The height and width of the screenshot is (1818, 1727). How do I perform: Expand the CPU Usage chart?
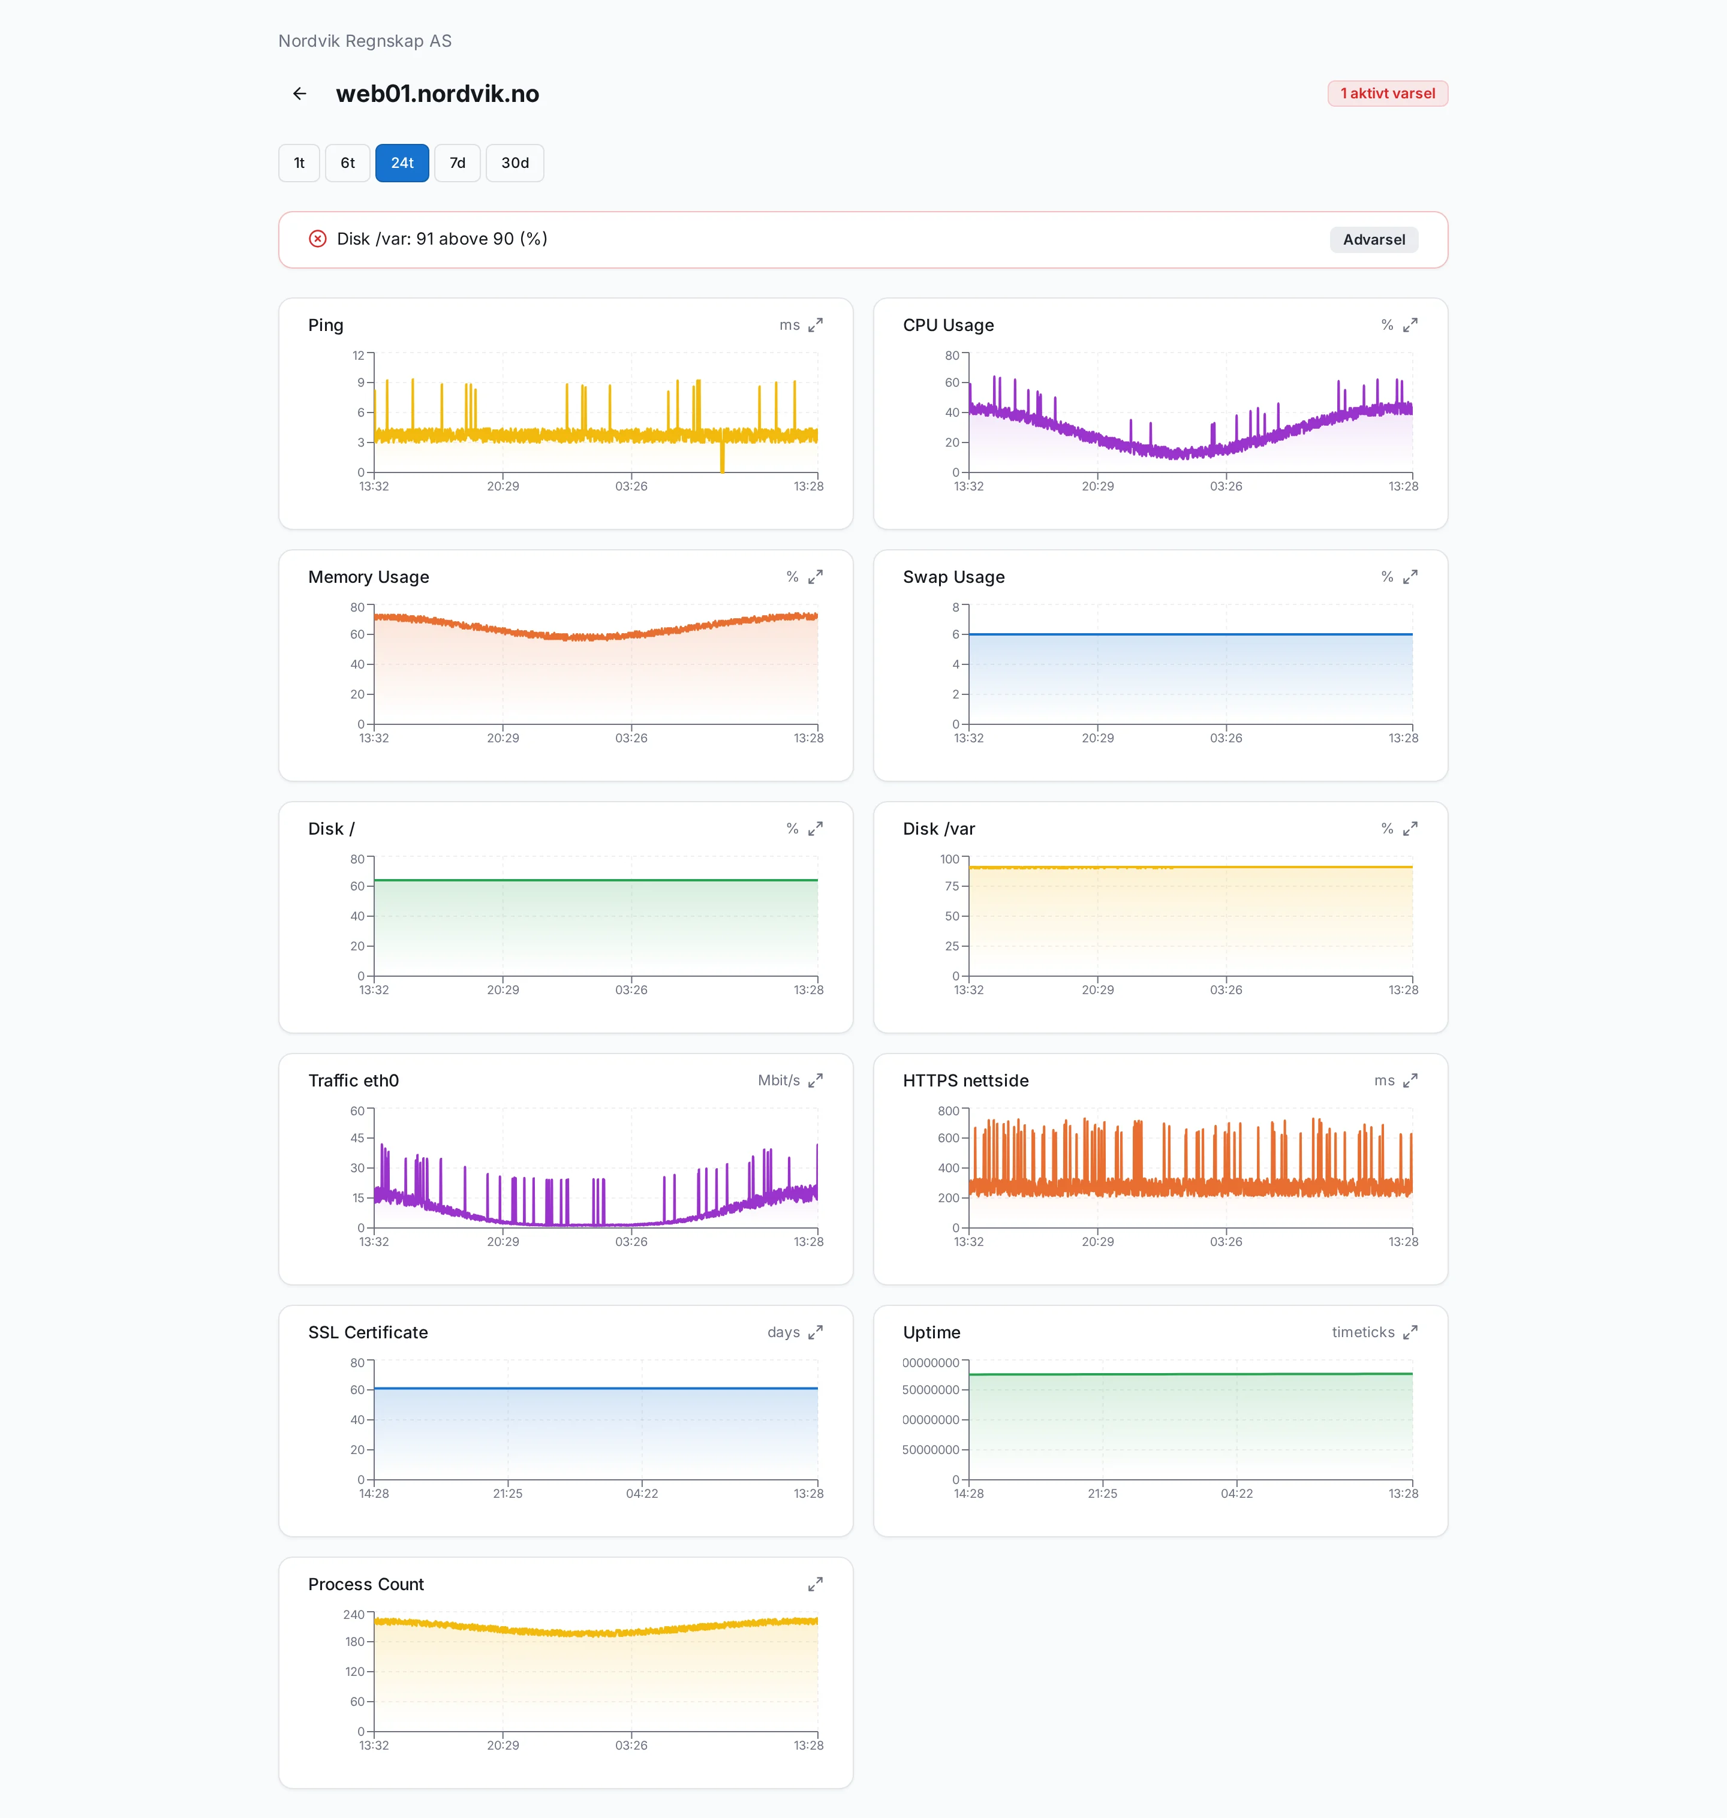tap(1409, 325)
